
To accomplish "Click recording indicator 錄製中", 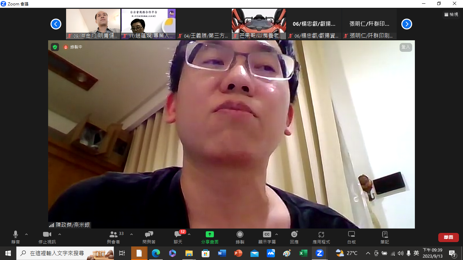I will coord(73,47).
